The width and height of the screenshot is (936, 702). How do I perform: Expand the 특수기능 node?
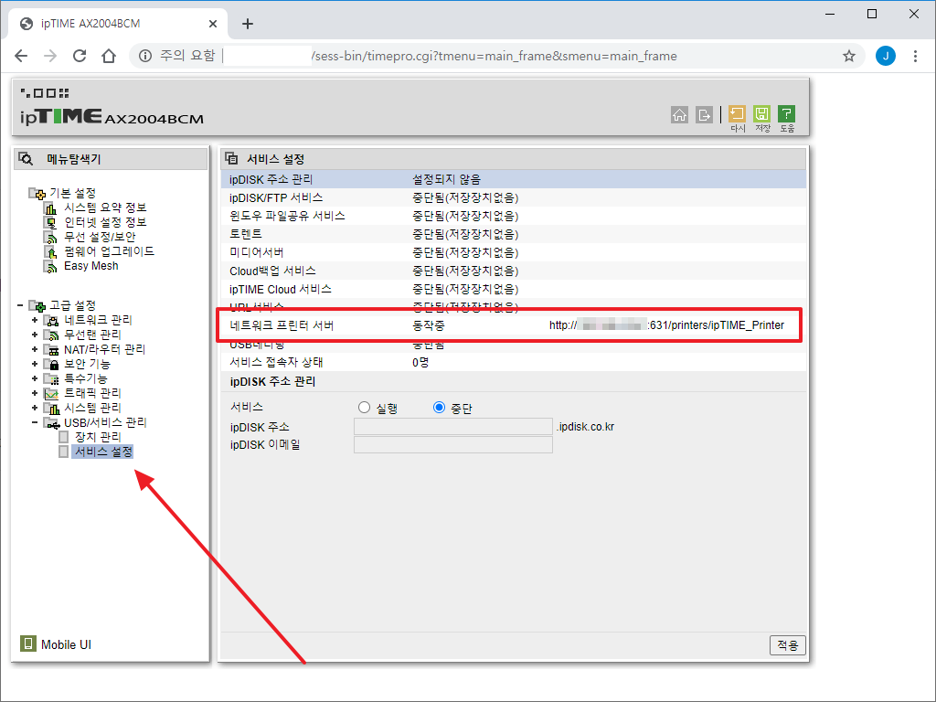(x=35, y=378)
